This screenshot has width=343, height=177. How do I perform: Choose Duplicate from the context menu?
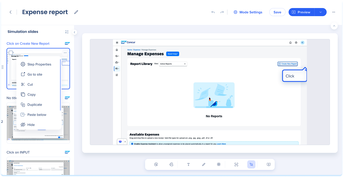tap(35, 104)
